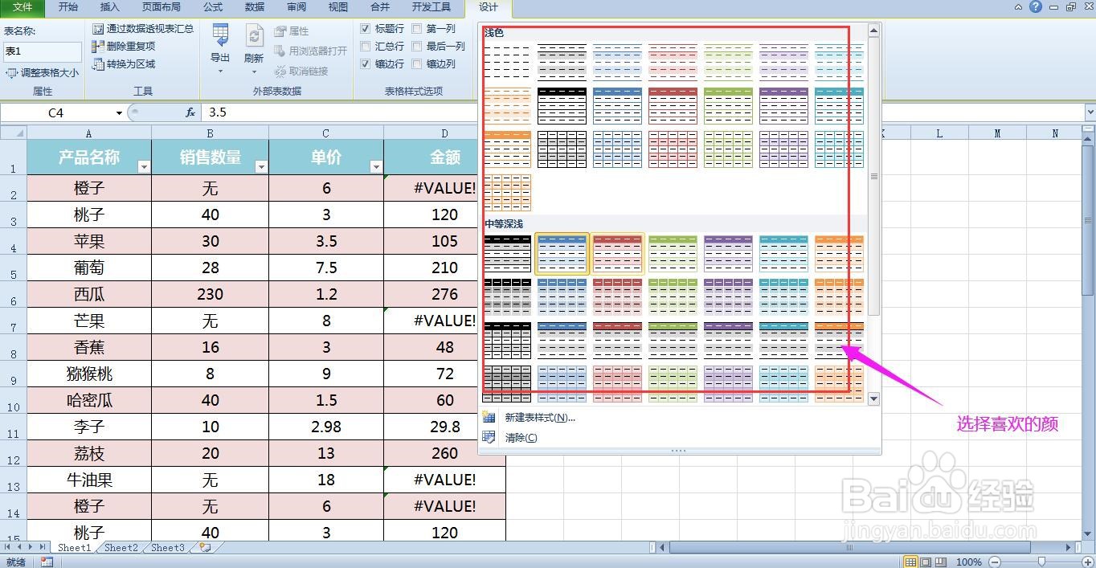Click the Convert to Range (转换为区域) icon
Image resolution: width=1096 pixels, height=568 pixels.
(x=98, y=64)
